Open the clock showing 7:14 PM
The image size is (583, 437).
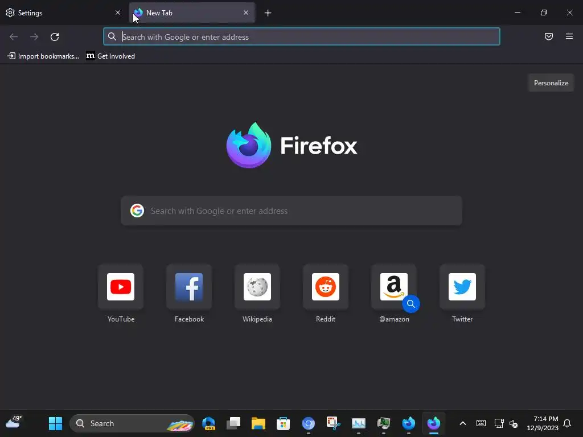pyautogui.click(x=543, y=423)
